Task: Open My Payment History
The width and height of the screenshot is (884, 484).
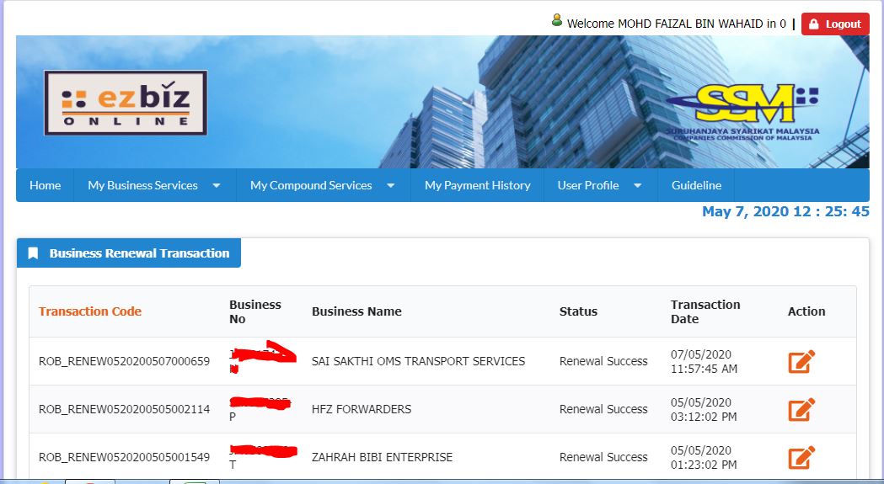Action: click(x=478, y=185)
